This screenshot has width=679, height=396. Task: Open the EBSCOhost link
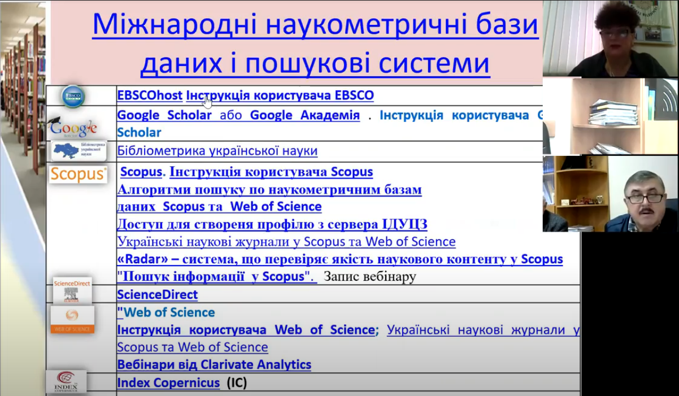pyautogui.click(x=150, y=95)
